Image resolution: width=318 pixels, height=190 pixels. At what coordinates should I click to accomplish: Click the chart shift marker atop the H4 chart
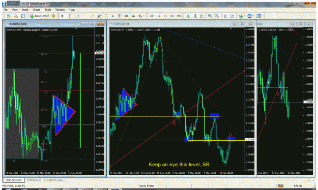pos(231,28)
